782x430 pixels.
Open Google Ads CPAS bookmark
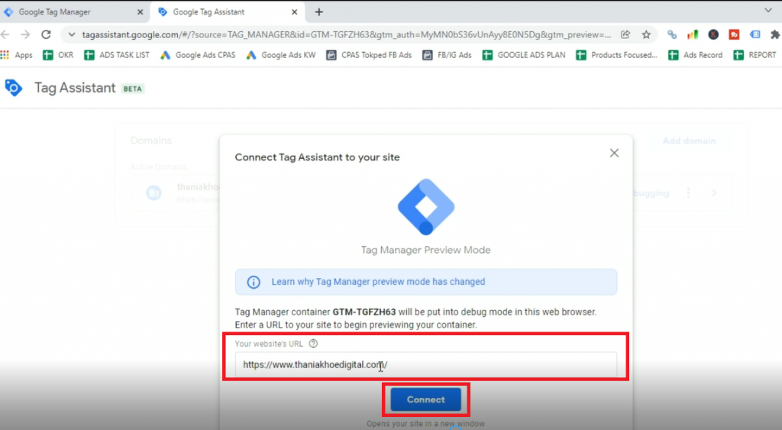pyautogui.click(x=198, y=55)
